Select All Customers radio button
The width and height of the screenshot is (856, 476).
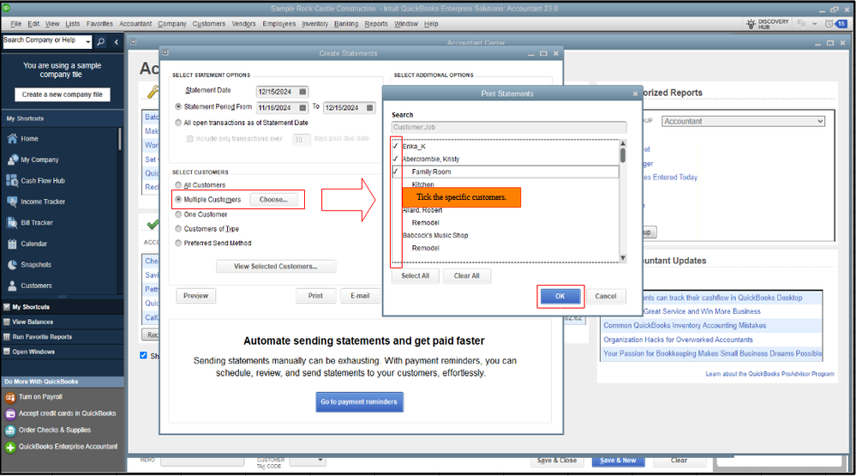178,185
